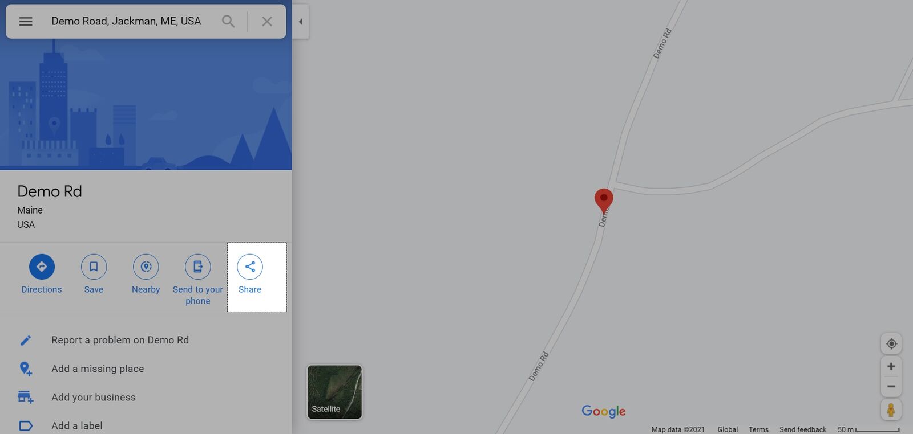Activate the Street View pegman

tap(891, 410)
